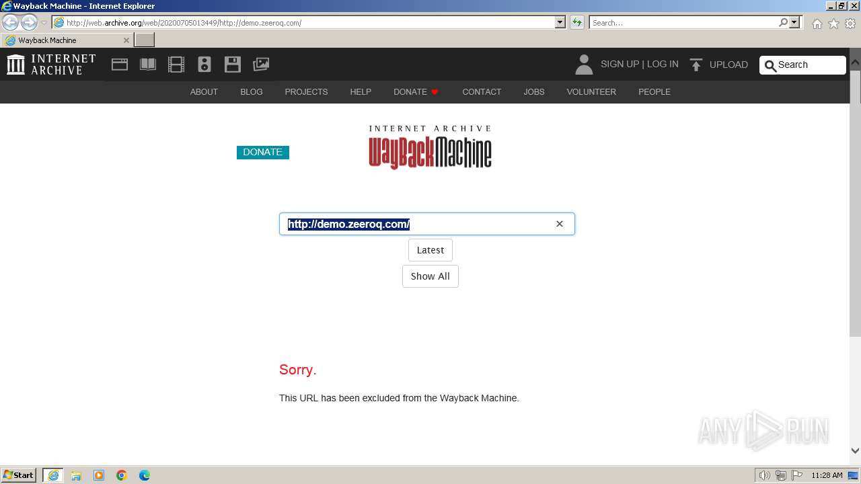Open the ABOUT menu item
This screenshot has height=484, width=861.
204,92
